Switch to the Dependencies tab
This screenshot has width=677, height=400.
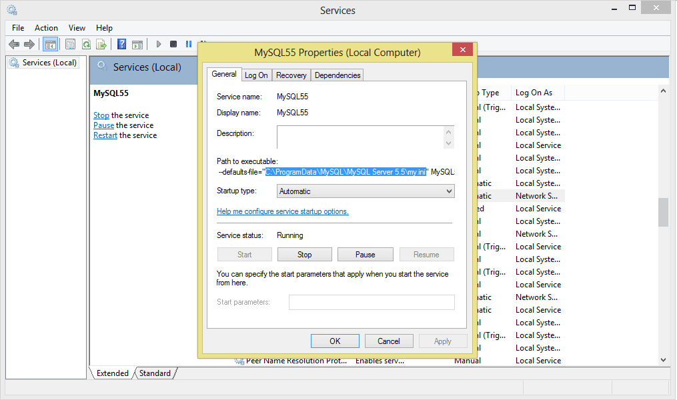click(337, 75)
